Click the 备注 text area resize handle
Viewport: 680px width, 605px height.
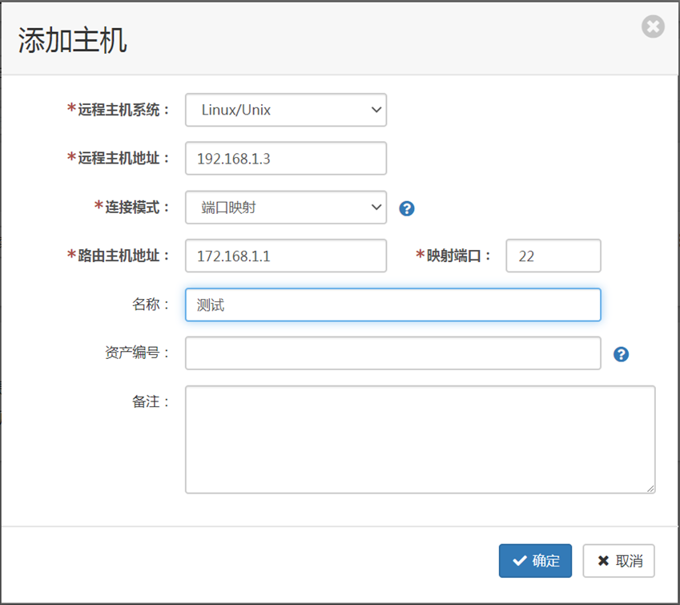click(650, 489)
